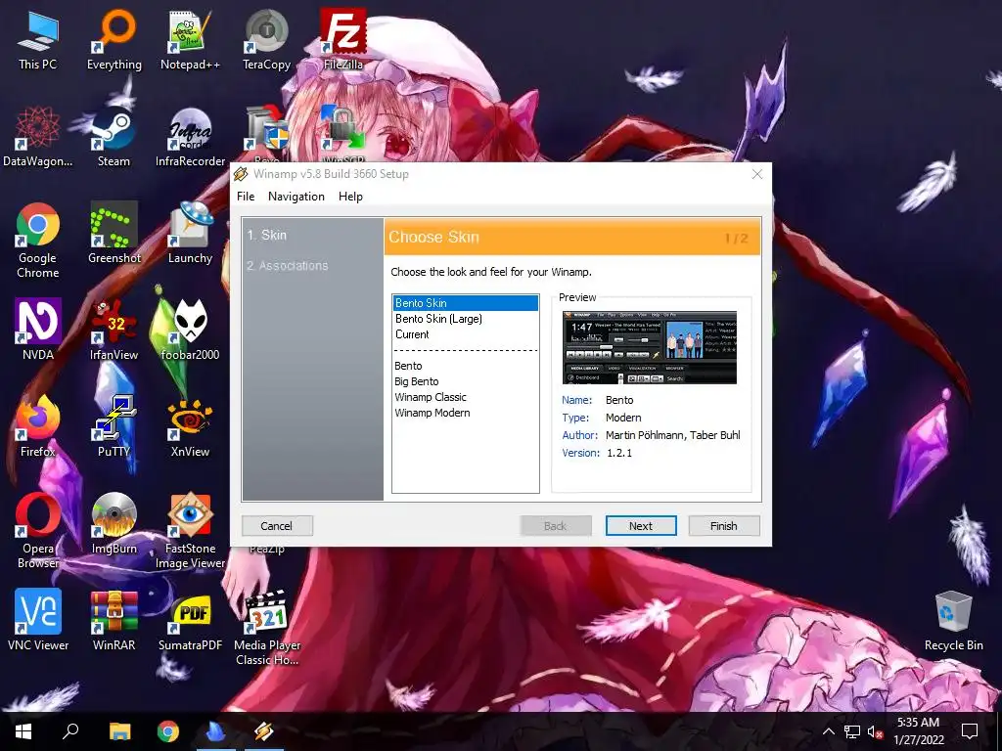Close the Winamp Setup window
The height and width of the screenshot is (751, 1002).
757,174
